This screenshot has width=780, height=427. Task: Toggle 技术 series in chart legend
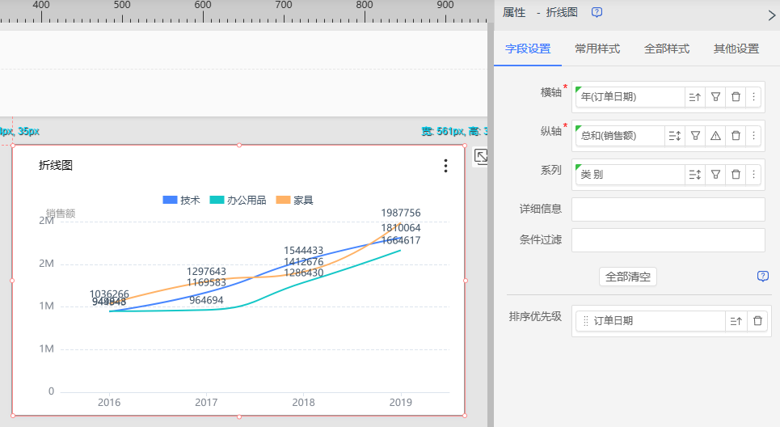(181, 200)
